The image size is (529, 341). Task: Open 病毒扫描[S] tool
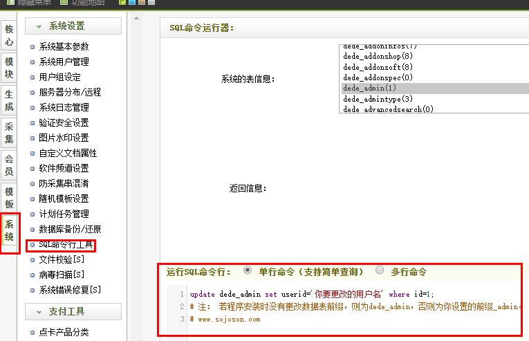(x=62, y=275)
